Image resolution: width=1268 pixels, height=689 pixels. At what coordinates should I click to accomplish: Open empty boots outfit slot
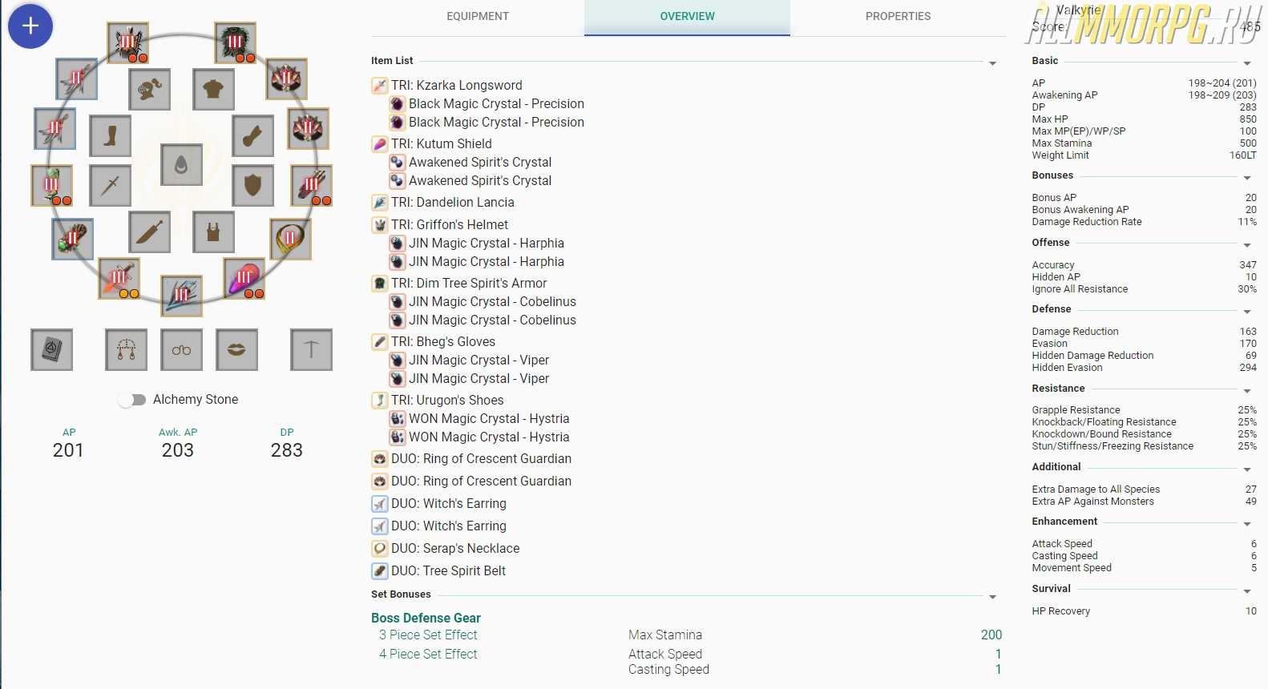point(111,136)
